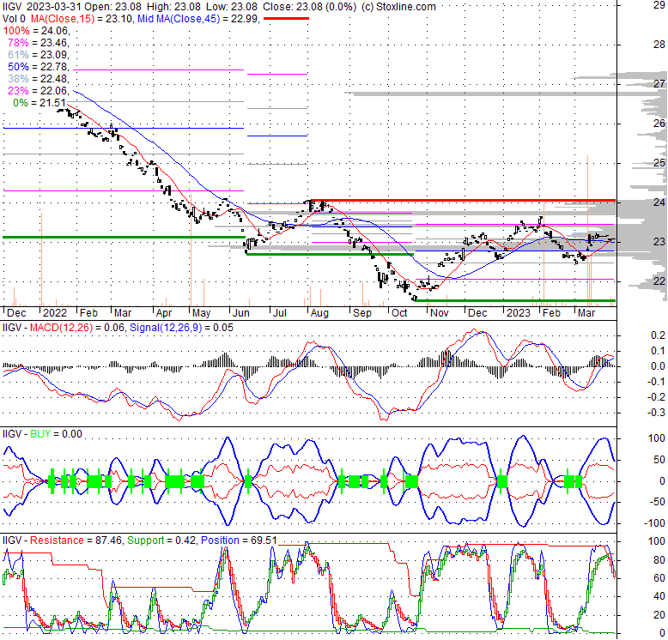Viewport: 668px width, 640px height.
Task: Select the MA(Close,15) = 23.10 legend label
Action: click(x=81, y=19)
